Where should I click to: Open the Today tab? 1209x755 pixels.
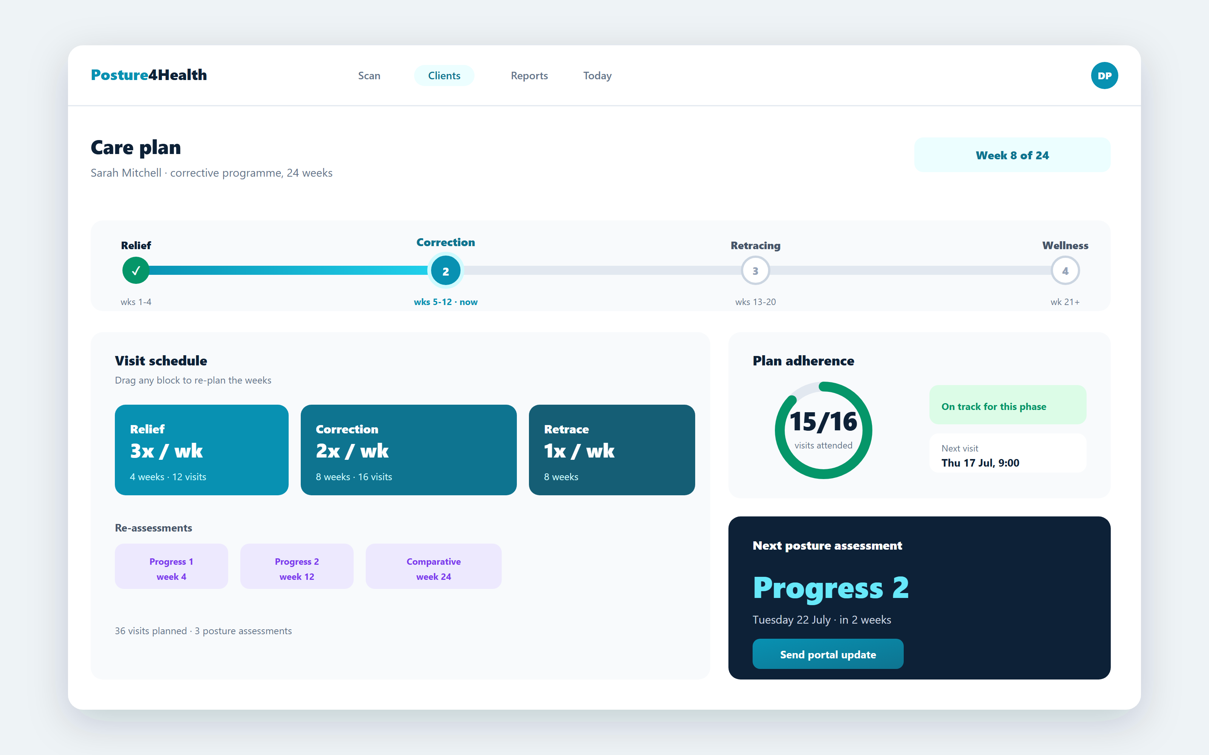coord(597,75)
